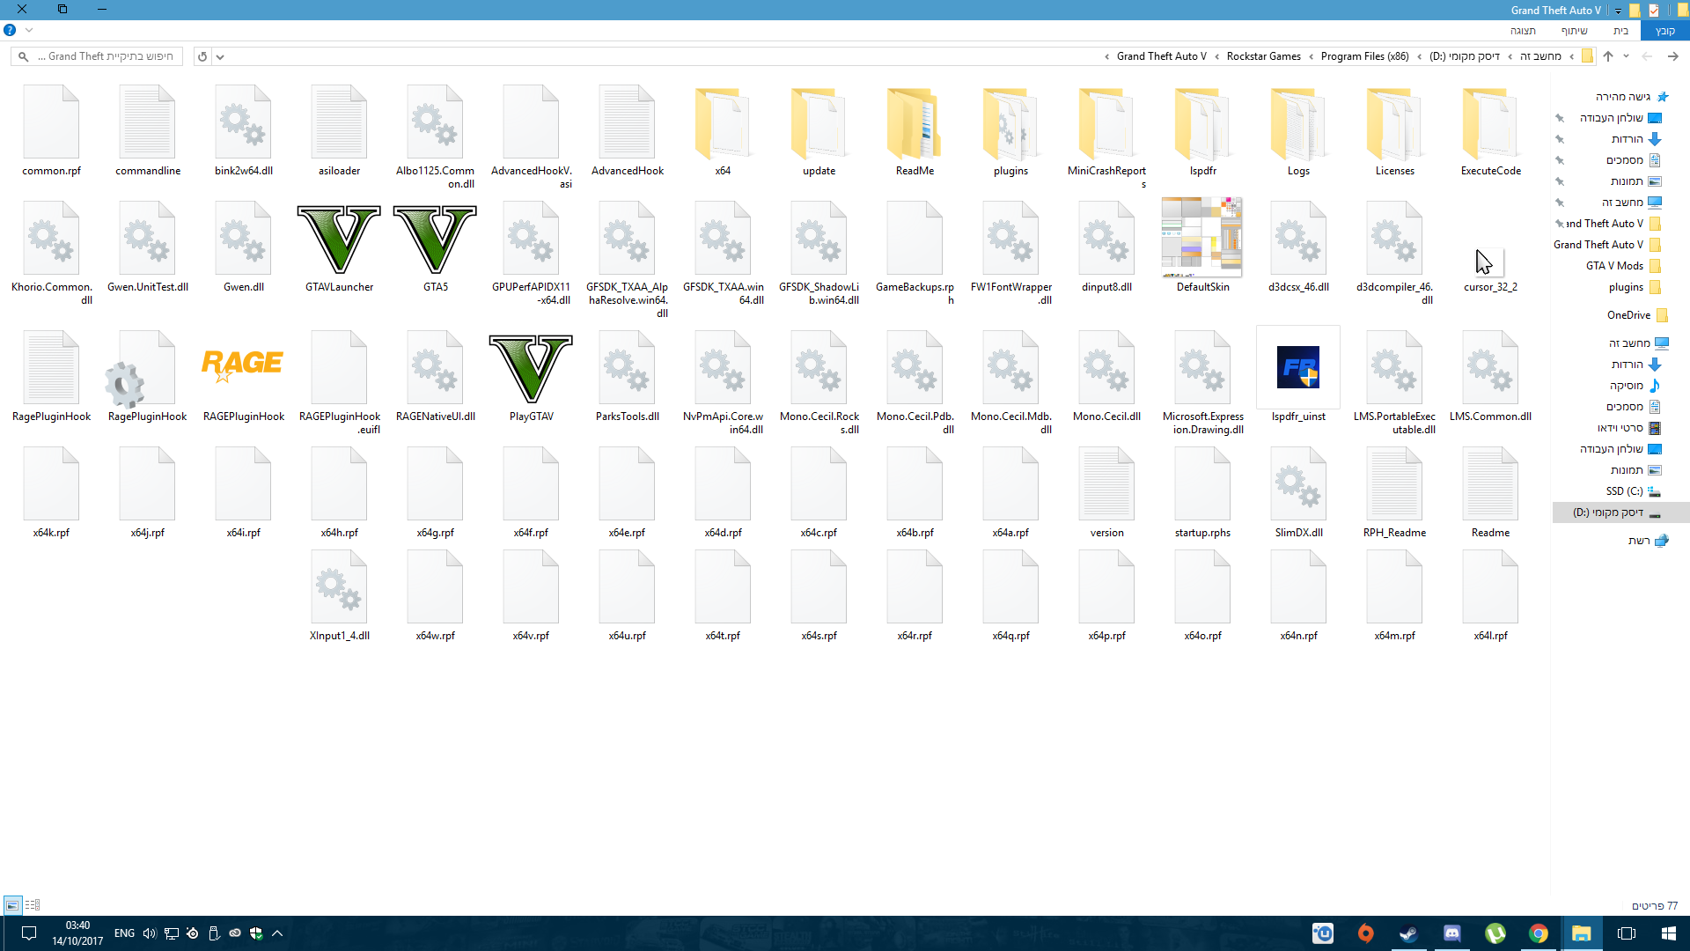1690x951 pixels.
Task: Expand the address bar history dropdown
Action: [220, 56]
